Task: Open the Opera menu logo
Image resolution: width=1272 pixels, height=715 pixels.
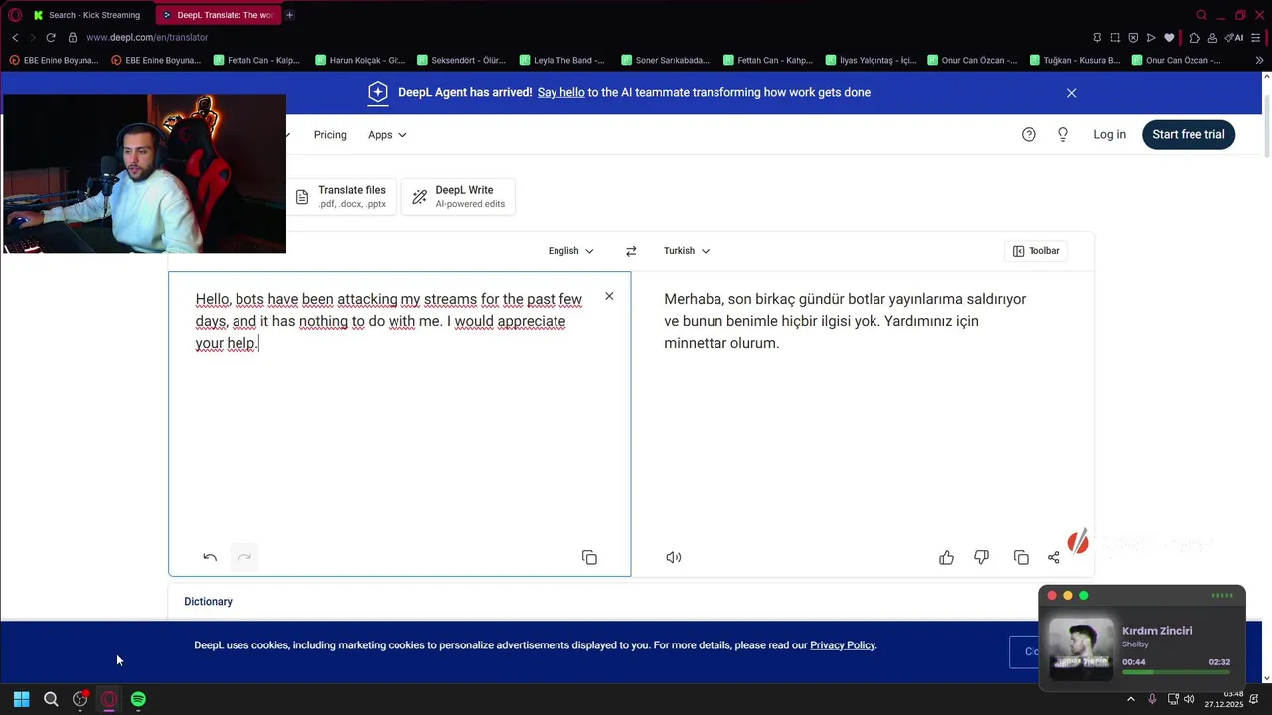Action: coord(15,15)
